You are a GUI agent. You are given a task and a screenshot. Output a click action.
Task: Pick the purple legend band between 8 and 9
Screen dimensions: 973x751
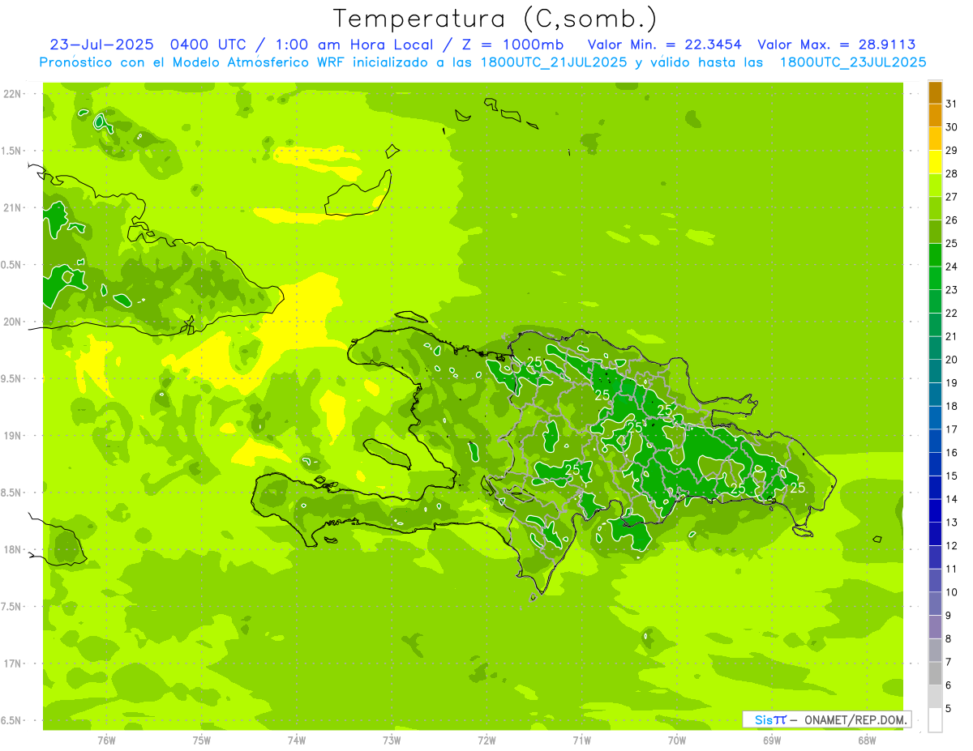(x=935, y=628)
